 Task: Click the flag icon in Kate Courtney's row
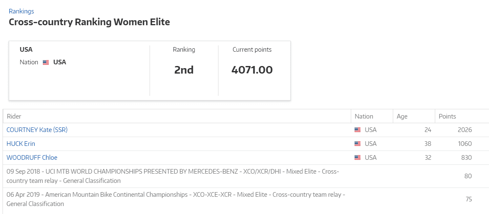point(358,130)
